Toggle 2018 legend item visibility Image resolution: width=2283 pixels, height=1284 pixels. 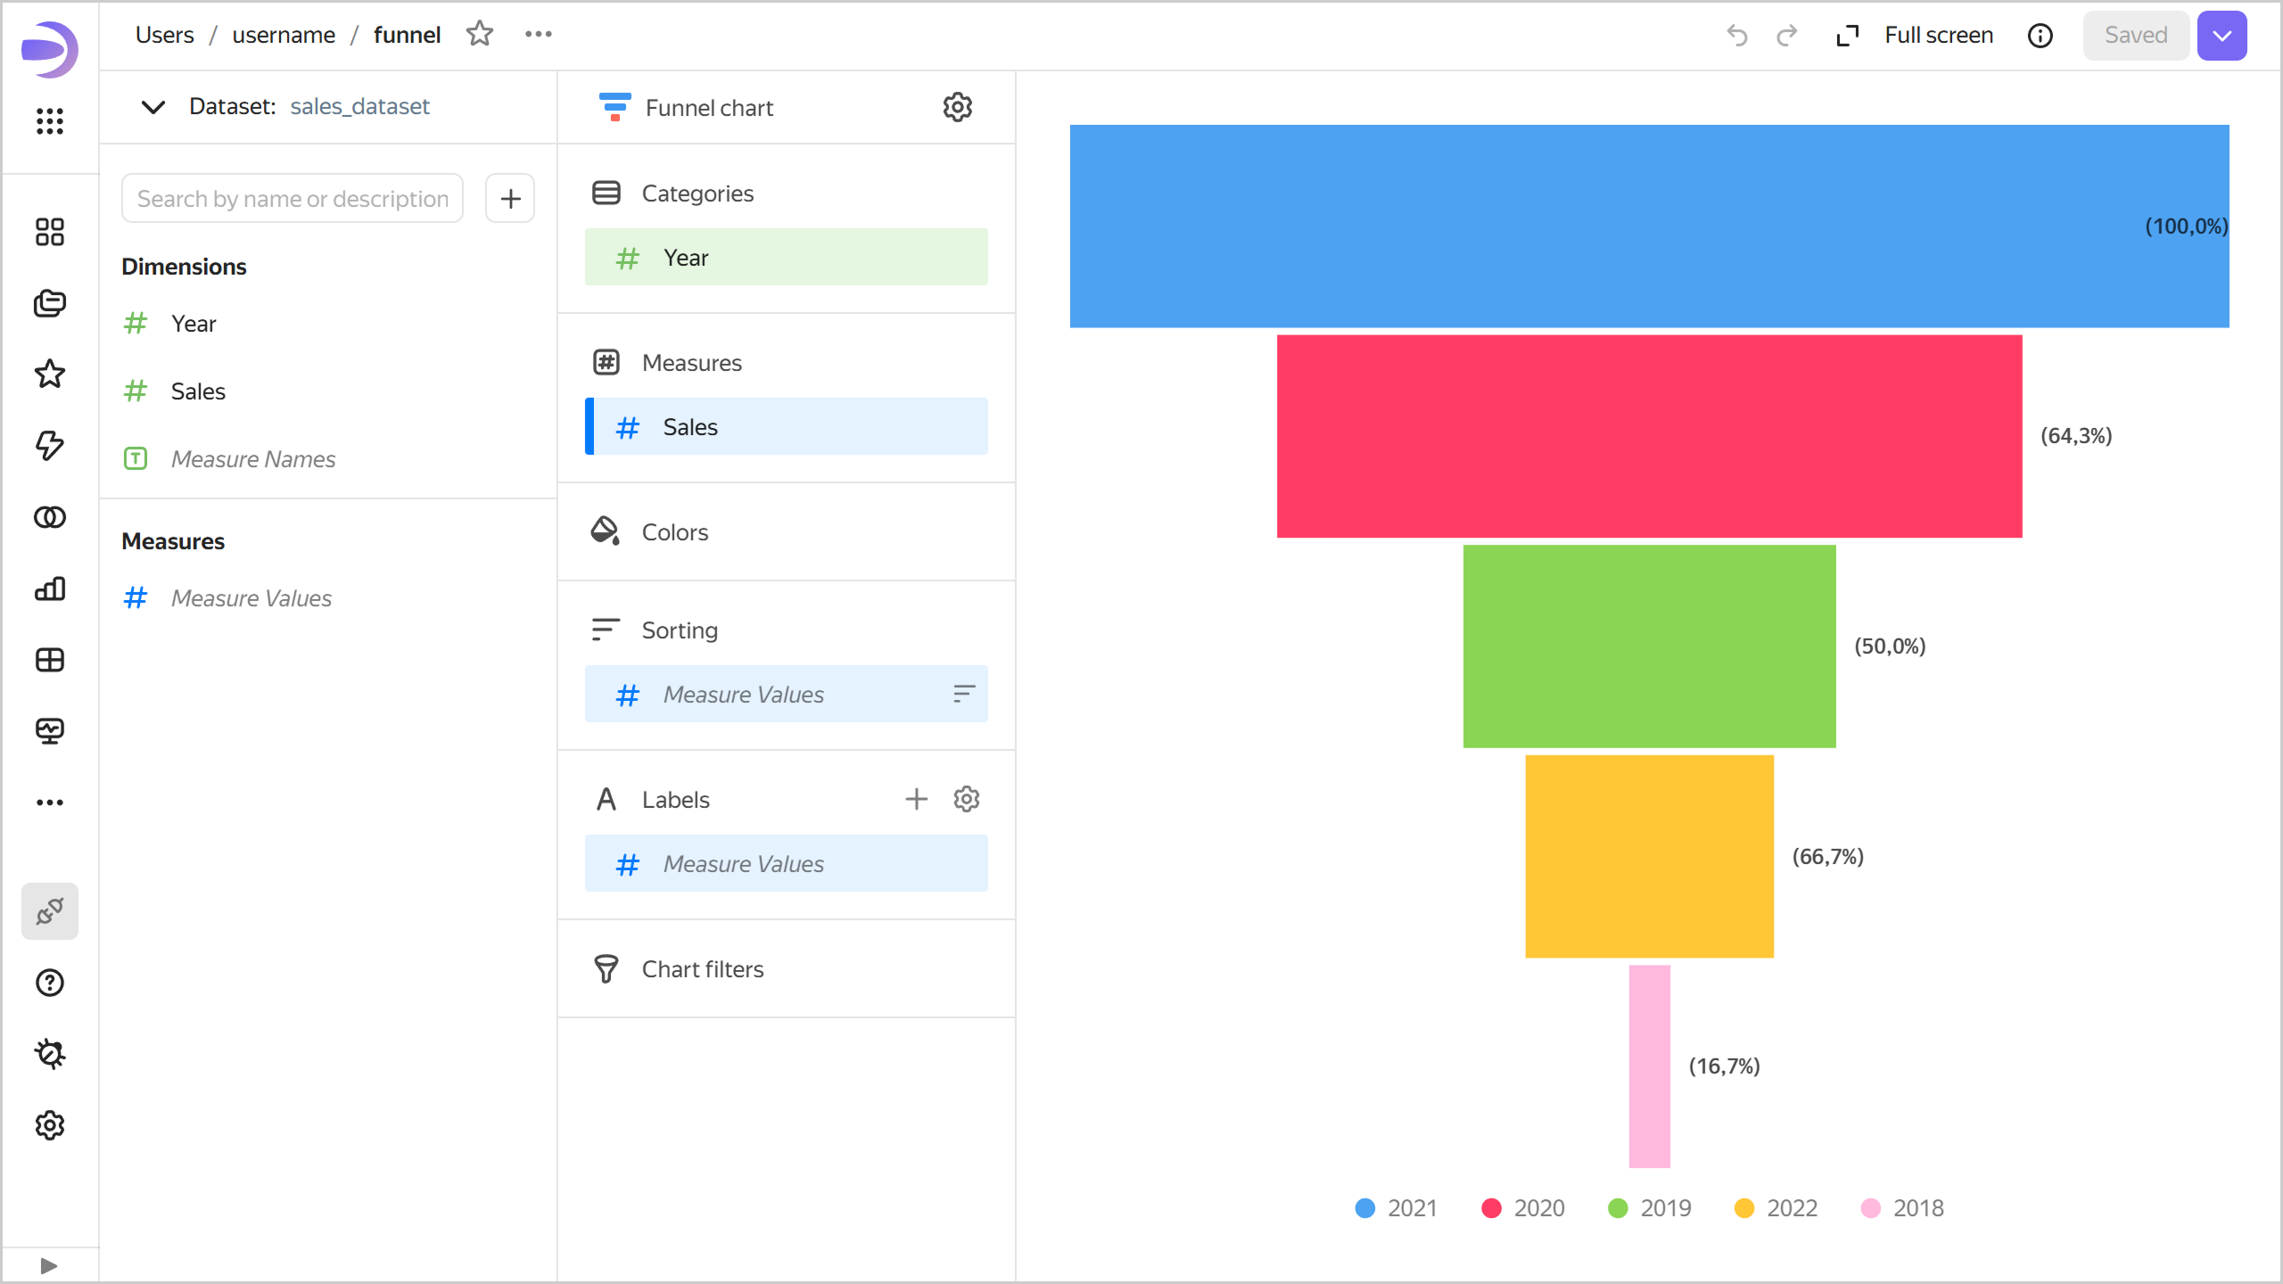coord(1902,1208)
